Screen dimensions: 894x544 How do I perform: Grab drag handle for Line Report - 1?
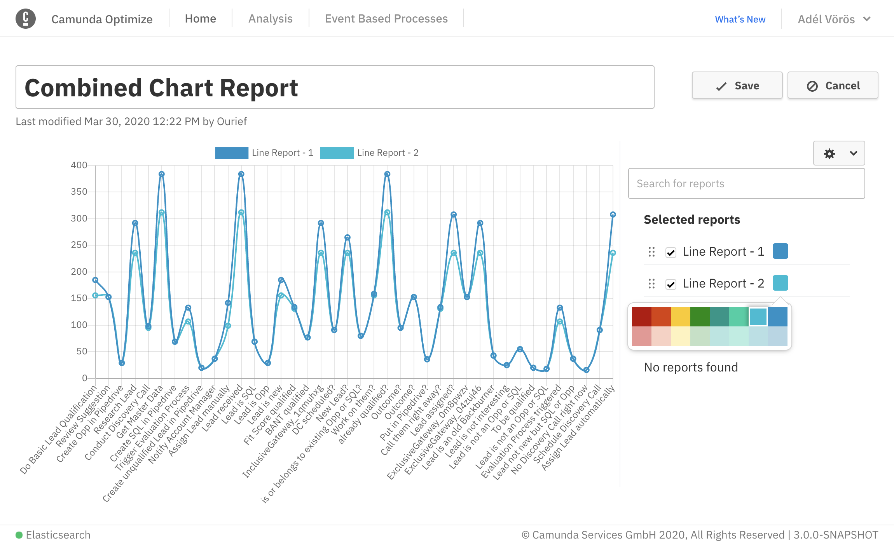pos(651,252)
